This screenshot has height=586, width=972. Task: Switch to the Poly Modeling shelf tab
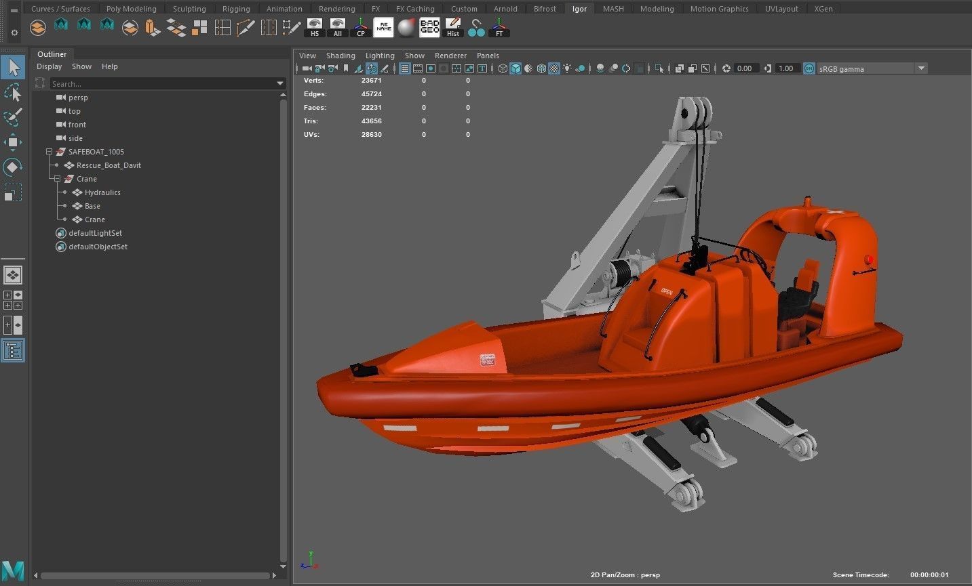point(131,9)
